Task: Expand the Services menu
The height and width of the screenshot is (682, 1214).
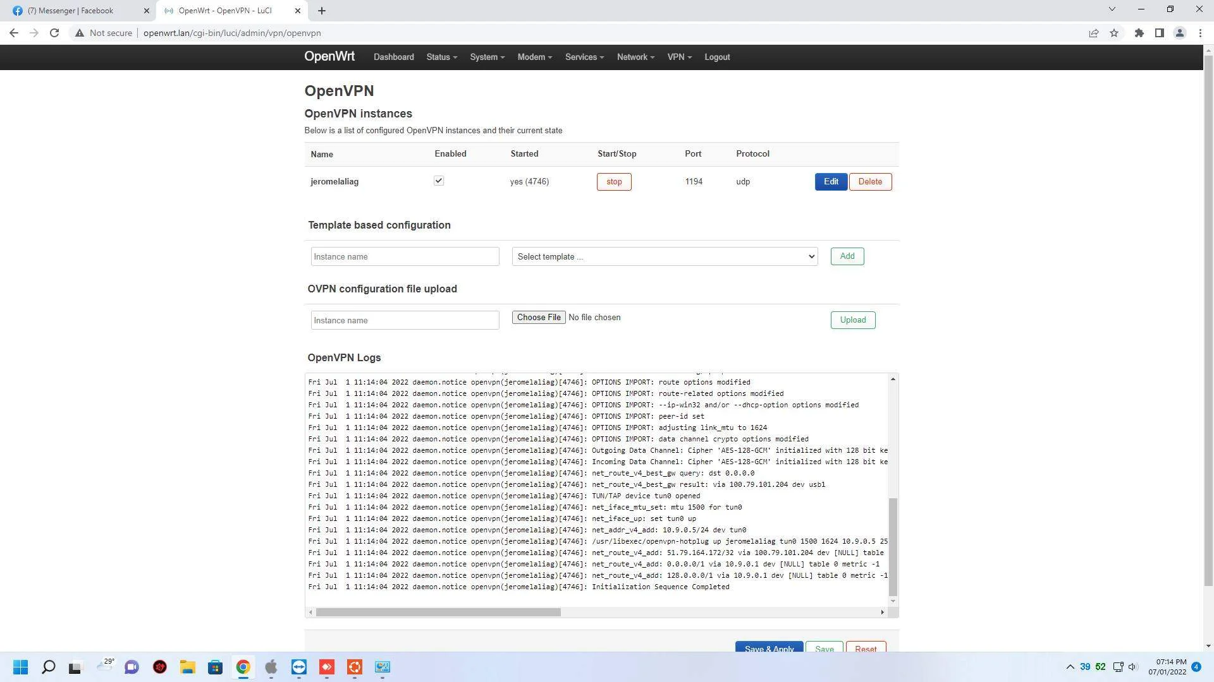Action: tap(584, 57)
